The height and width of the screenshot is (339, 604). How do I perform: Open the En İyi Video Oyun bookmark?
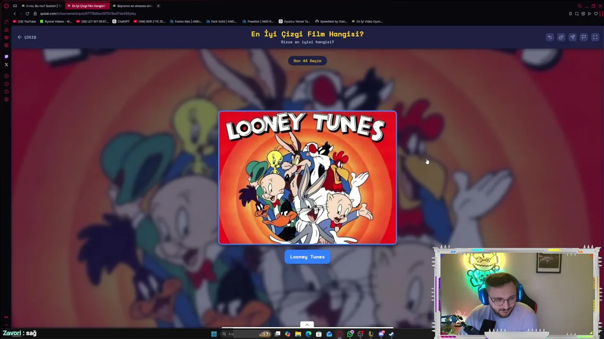[367, 21]
